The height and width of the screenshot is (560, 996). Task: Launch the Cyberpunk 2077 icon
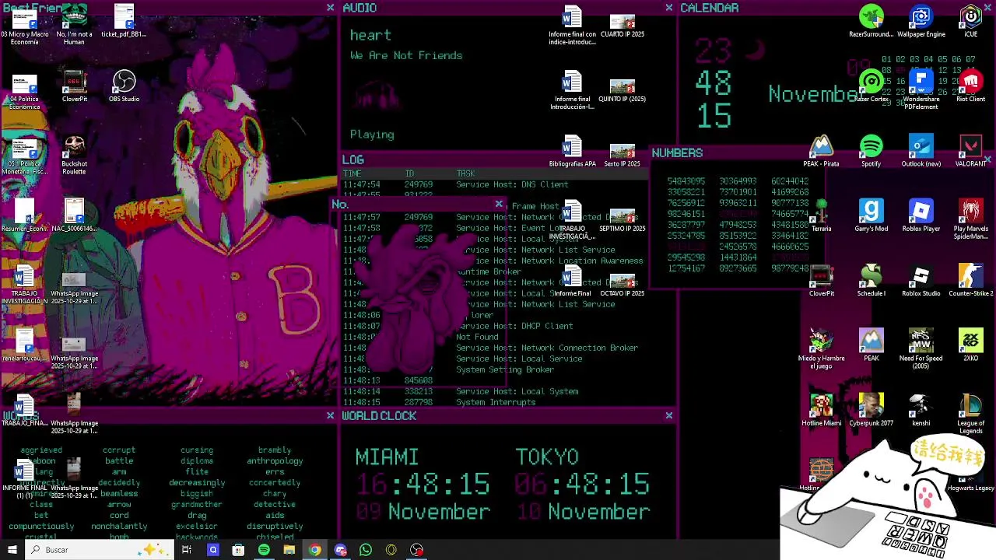click(x=871, y=410)
